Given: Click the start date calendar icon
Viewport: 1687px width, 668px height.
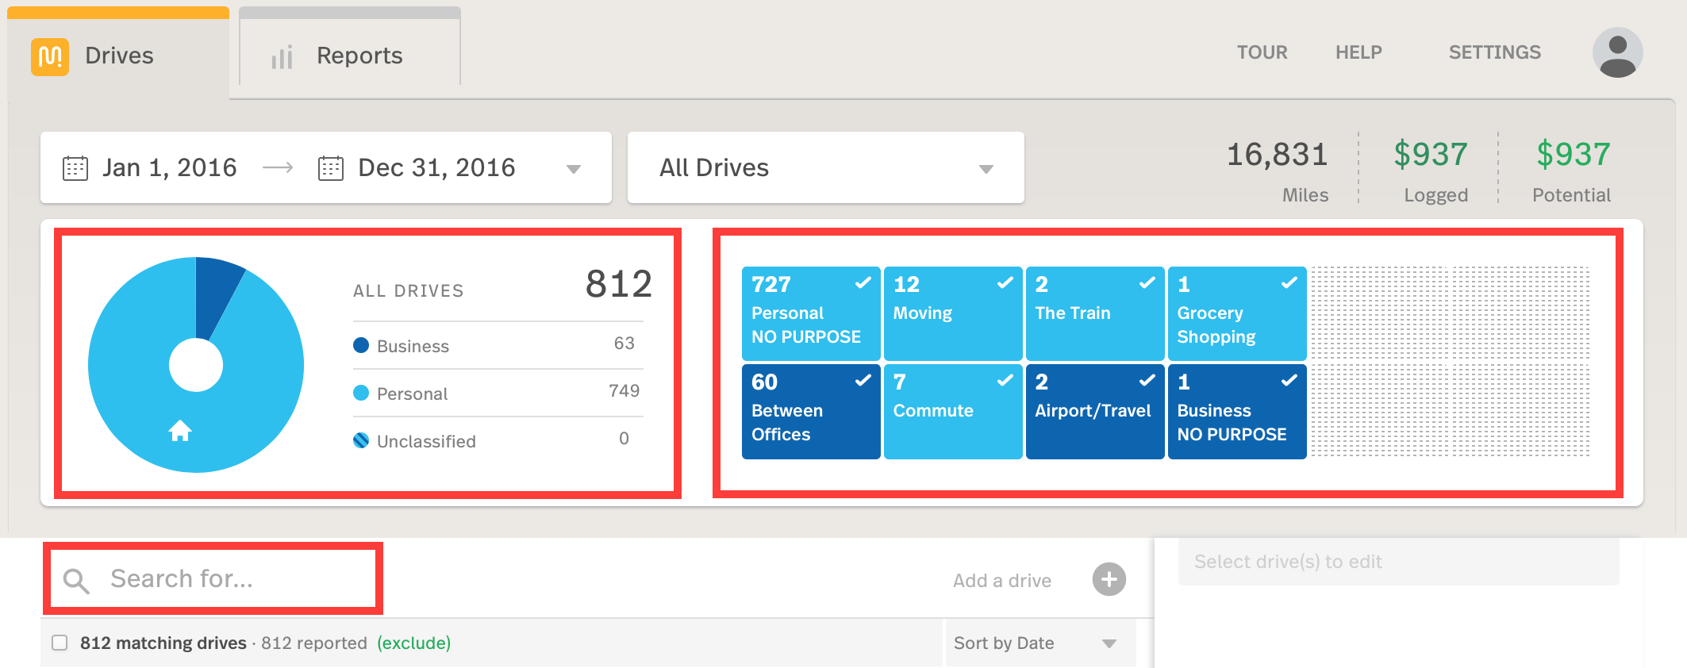Looking at the screenshot, I should (75, 168).
